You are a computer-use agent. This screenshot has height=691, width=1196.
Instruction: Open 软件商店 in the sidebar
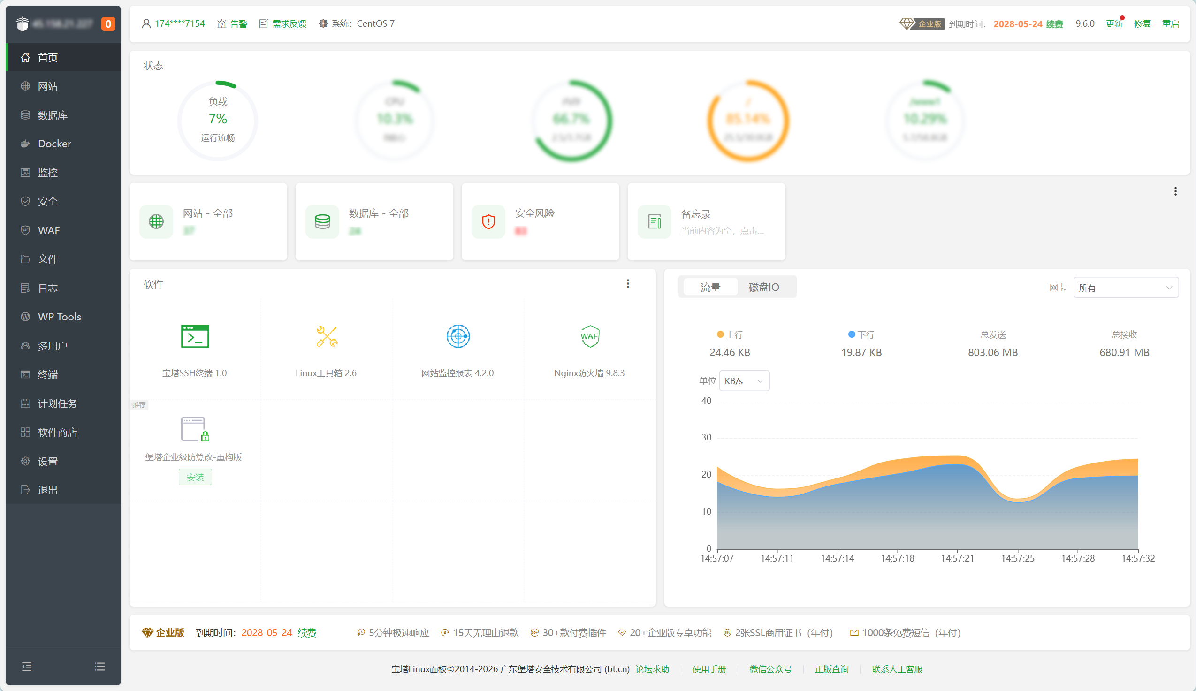pyautogui.click(x=64, y=433)
